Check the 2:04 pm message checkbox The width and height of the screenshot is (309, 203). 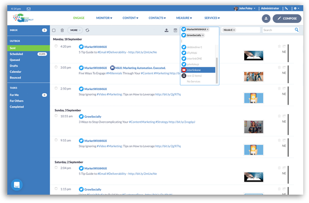tap(56, 168)
